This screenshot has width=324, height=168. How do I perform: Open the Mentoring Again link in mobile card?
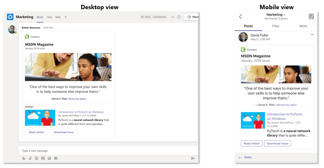point(286,105)
